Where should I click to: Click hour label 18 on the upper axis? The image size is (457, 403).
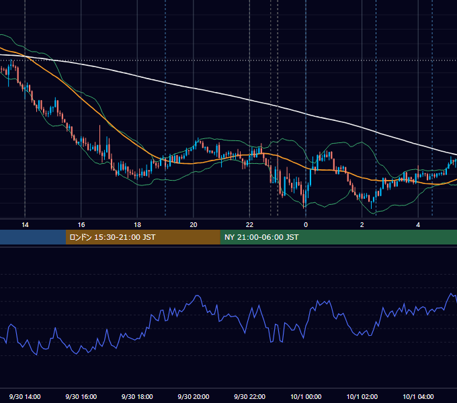137,225
